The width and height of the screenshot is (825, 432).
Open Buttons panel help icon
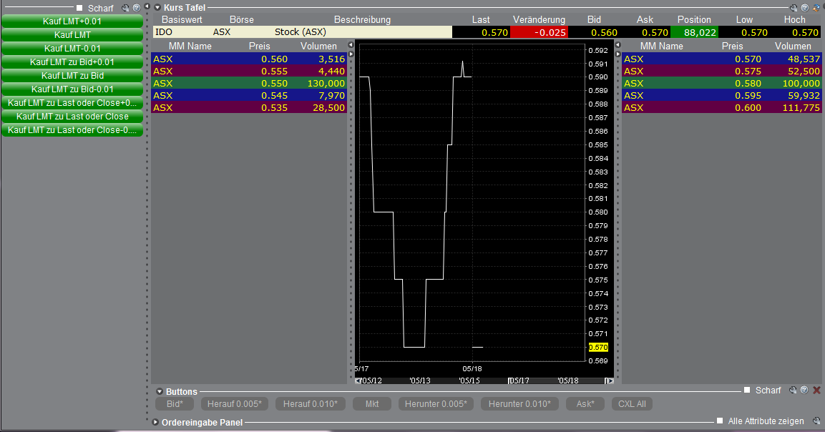[x=804, y=391]
